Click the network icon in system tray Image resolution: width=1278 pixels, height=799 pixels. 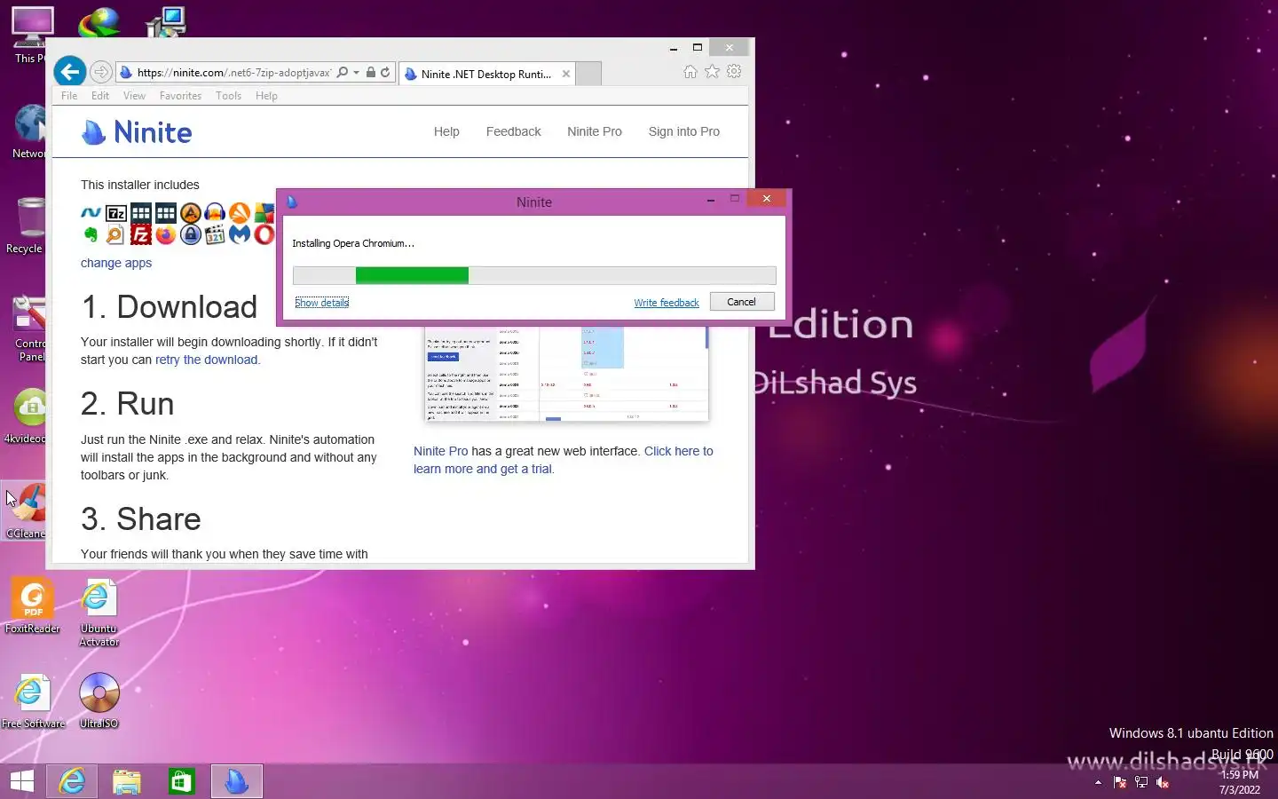[1141, 782]
